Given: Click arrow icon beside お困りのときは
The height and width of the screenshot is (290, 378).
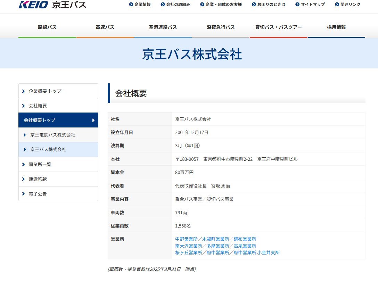Looking at the screenshot, I should (254, 4).
